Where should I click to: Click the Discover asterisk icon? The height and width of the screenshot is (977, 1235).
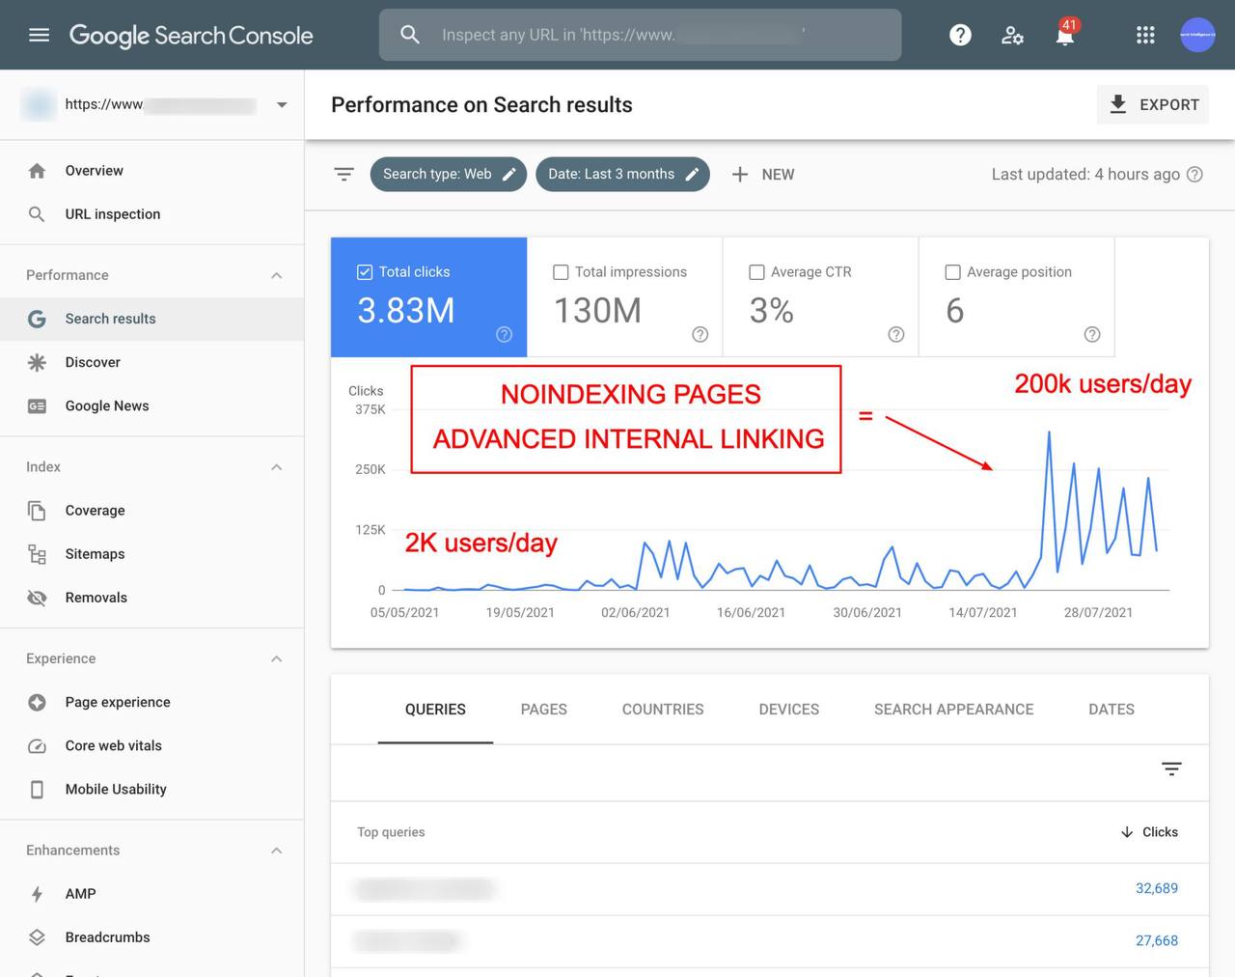[37, 362]
